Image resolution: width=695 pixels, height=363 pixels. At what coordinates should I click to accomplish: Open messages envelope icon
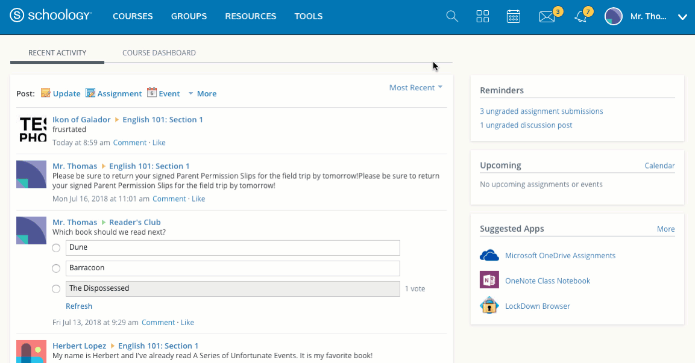[x=547, y=17]
